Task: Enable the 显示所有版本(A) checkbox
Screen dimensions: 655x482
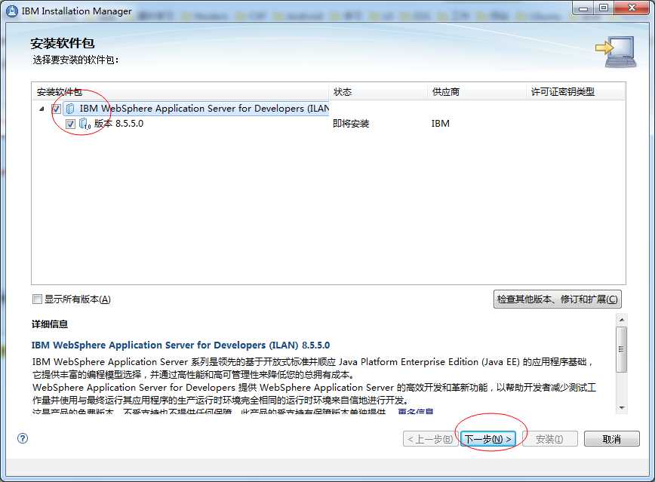Action: pyautogui.click(x=37, y=299)
